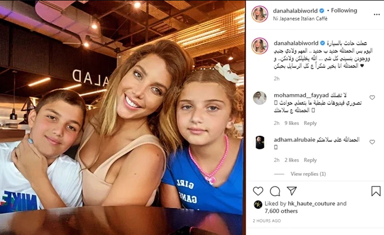This screenshot has height=235, width=384.
Task: Reply to mohammad__fayyad's comment
Action: click(310, 123)
